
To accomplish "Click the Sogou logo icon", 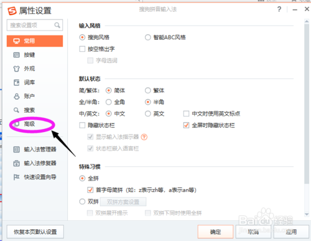I will coord(12,11).
